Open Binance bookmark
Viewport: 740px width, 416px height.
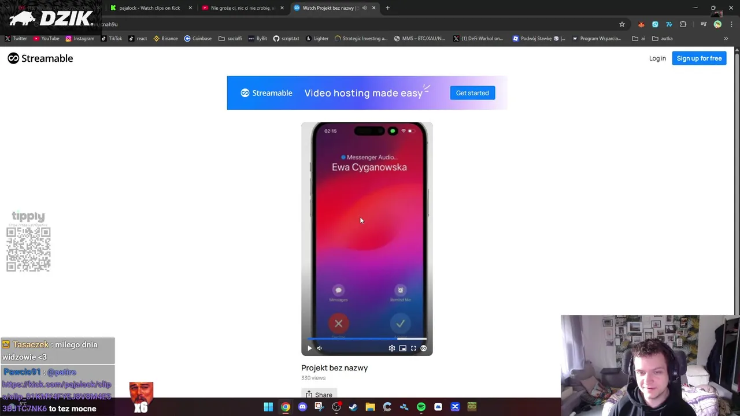(165, 39)
